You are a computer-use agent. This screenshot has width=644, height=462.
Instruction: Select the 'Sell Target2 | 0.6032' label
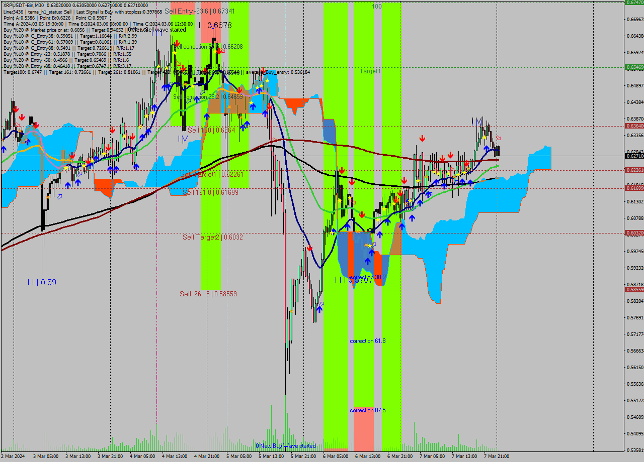(213, 237)
